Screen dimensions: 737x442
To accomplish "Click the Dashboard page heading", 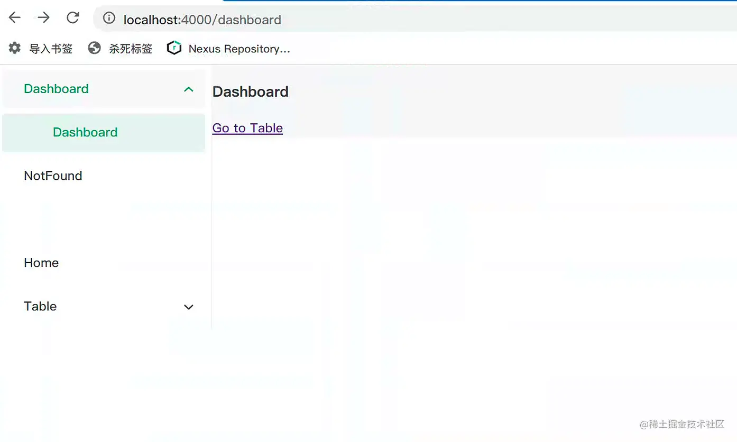I will [x=250, y=91].
